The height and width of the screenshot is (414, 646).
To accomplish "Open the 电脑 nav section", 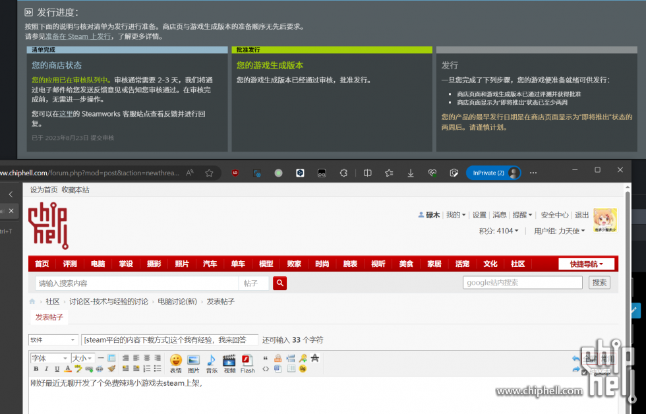I will [x=98, y=264].
